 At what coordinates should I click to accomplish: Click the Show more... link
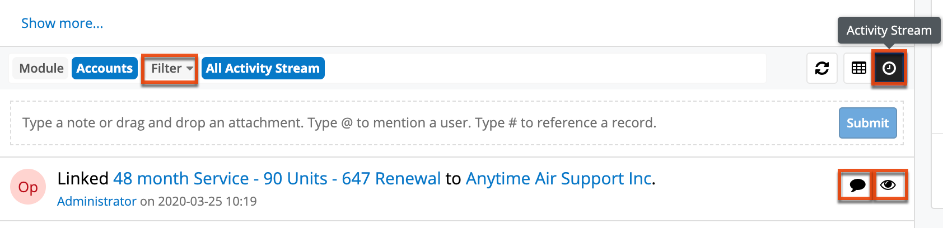click(x=62, y=23)
